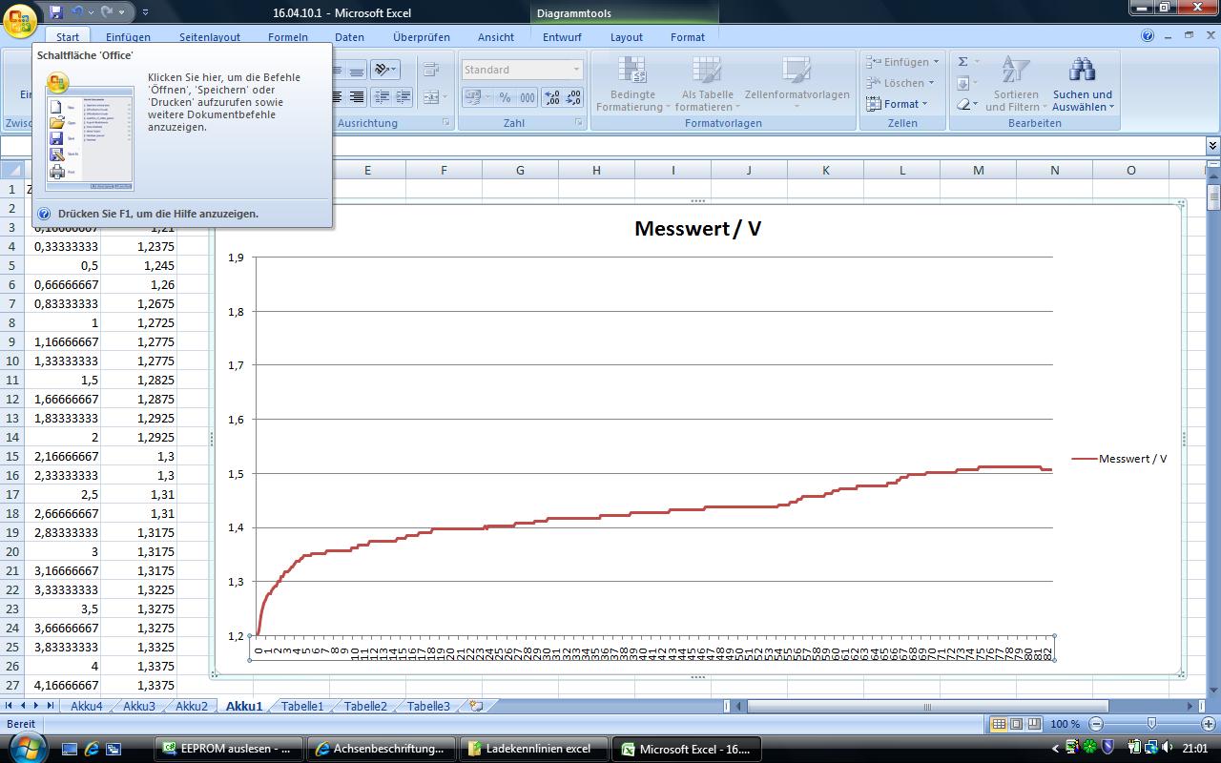Click the insert new worksheet tab icon

point(476,707)
